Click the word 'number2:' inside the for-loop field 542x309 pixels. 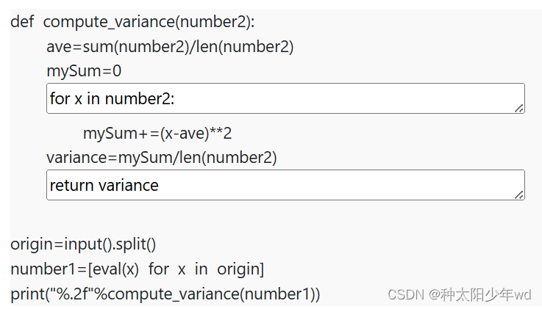(x=140, y=99)
